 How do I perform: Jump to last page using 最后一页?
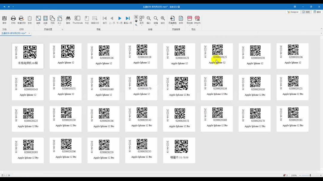tap(128, 18)
